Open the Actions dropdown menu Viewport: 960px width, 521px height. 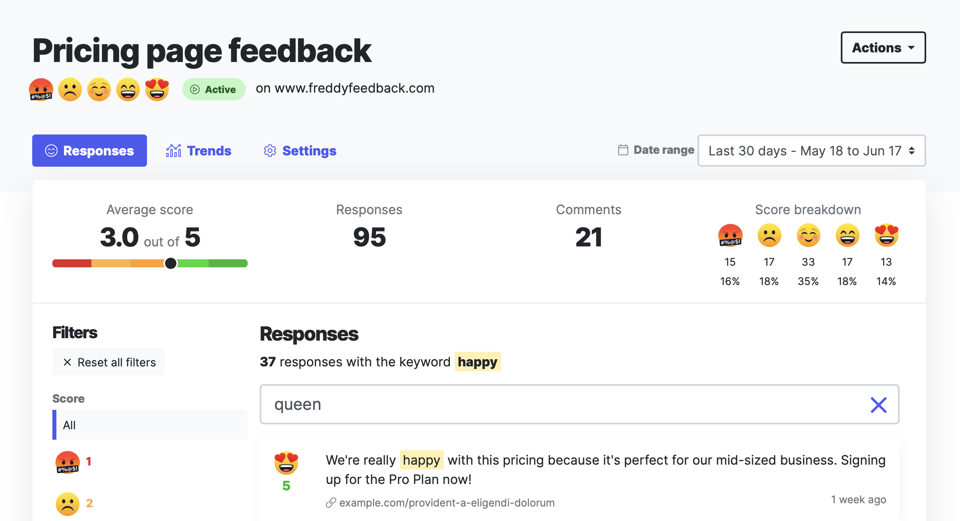pos(883,48)
